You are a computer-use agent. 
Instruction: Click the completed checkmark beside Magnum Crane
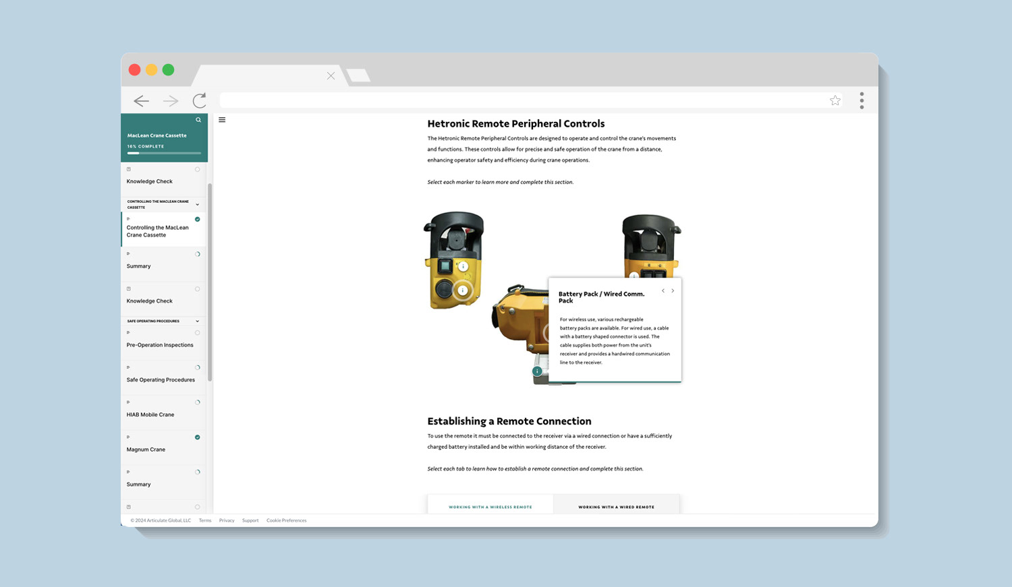(x=198, y=437)
